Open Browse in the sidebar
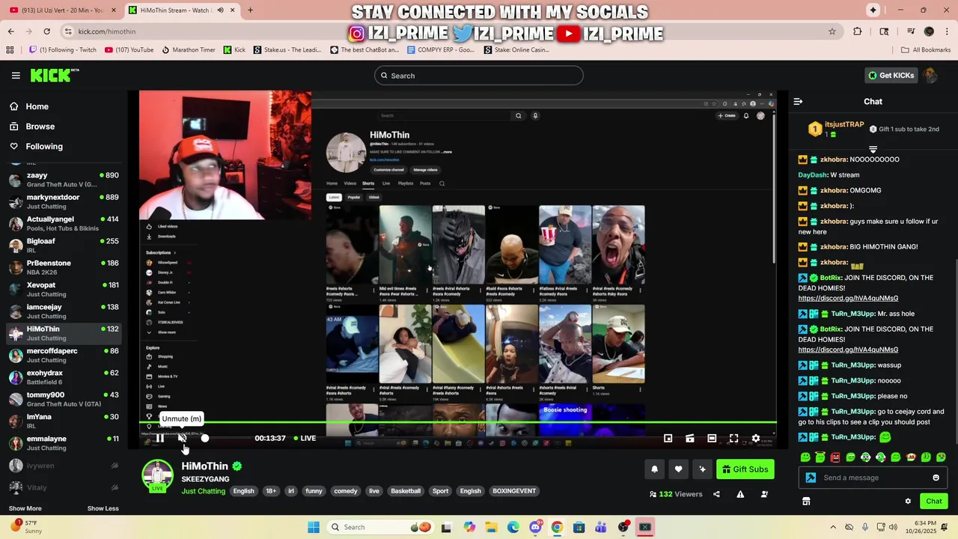The width and height of the screenshot is (958, 539). (x=64, y=127)
